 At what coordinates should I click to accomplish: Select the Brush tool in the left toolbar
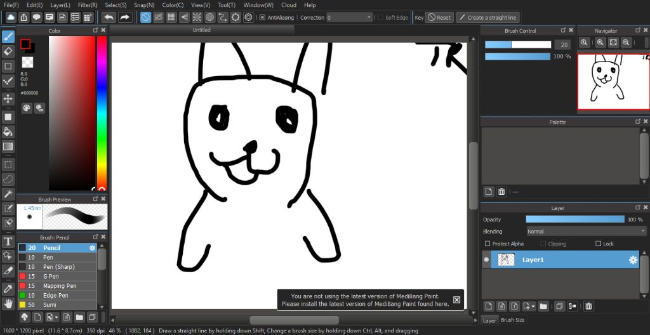point(8,37)
